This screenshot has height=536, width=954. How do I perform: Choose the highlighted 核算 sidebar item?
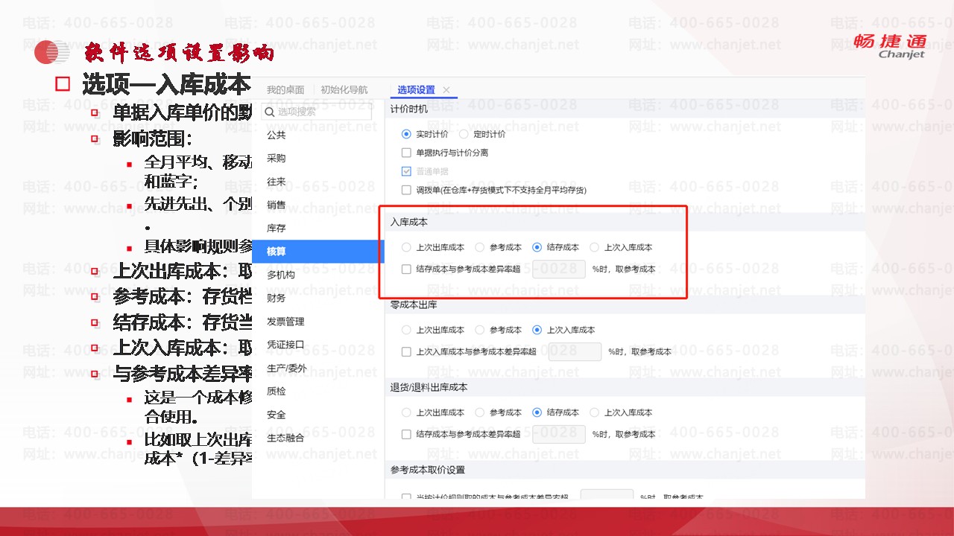[x=318, y=252]
